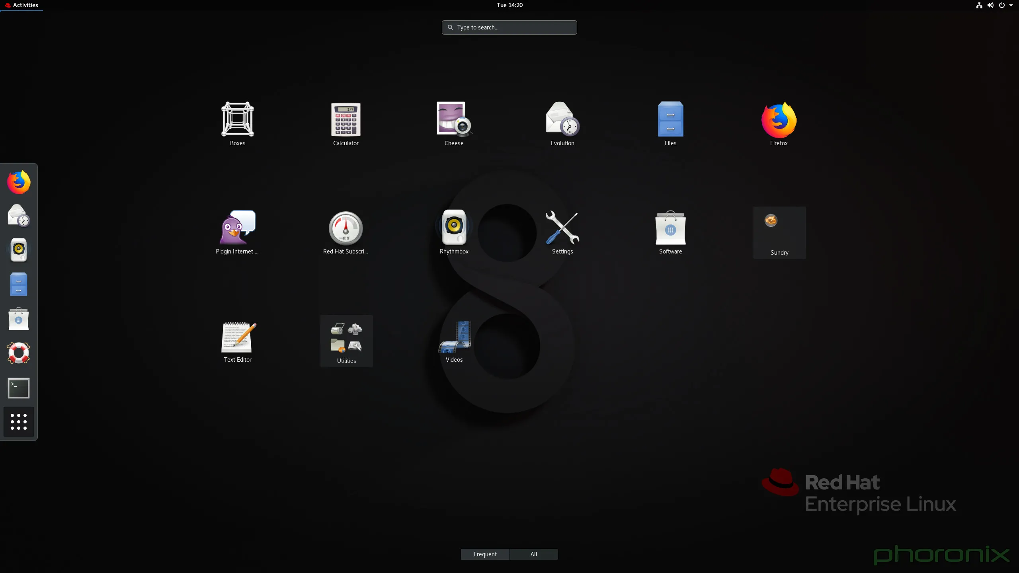
Task: Click the system clock display
Action: coord(509,6)
